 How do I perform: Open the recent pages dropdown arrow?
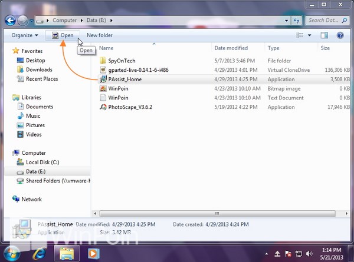click(31, 21)
